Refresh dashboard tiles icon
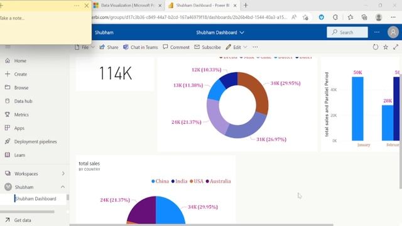The image size is (402, 226). pyautogui.click(x=376, y=47)
